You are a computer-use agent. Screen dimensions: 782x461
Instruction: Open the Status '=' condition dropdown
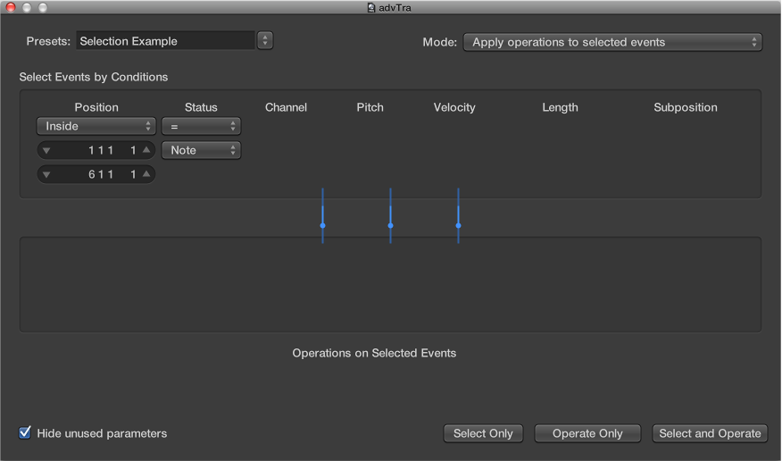point(202,126)
